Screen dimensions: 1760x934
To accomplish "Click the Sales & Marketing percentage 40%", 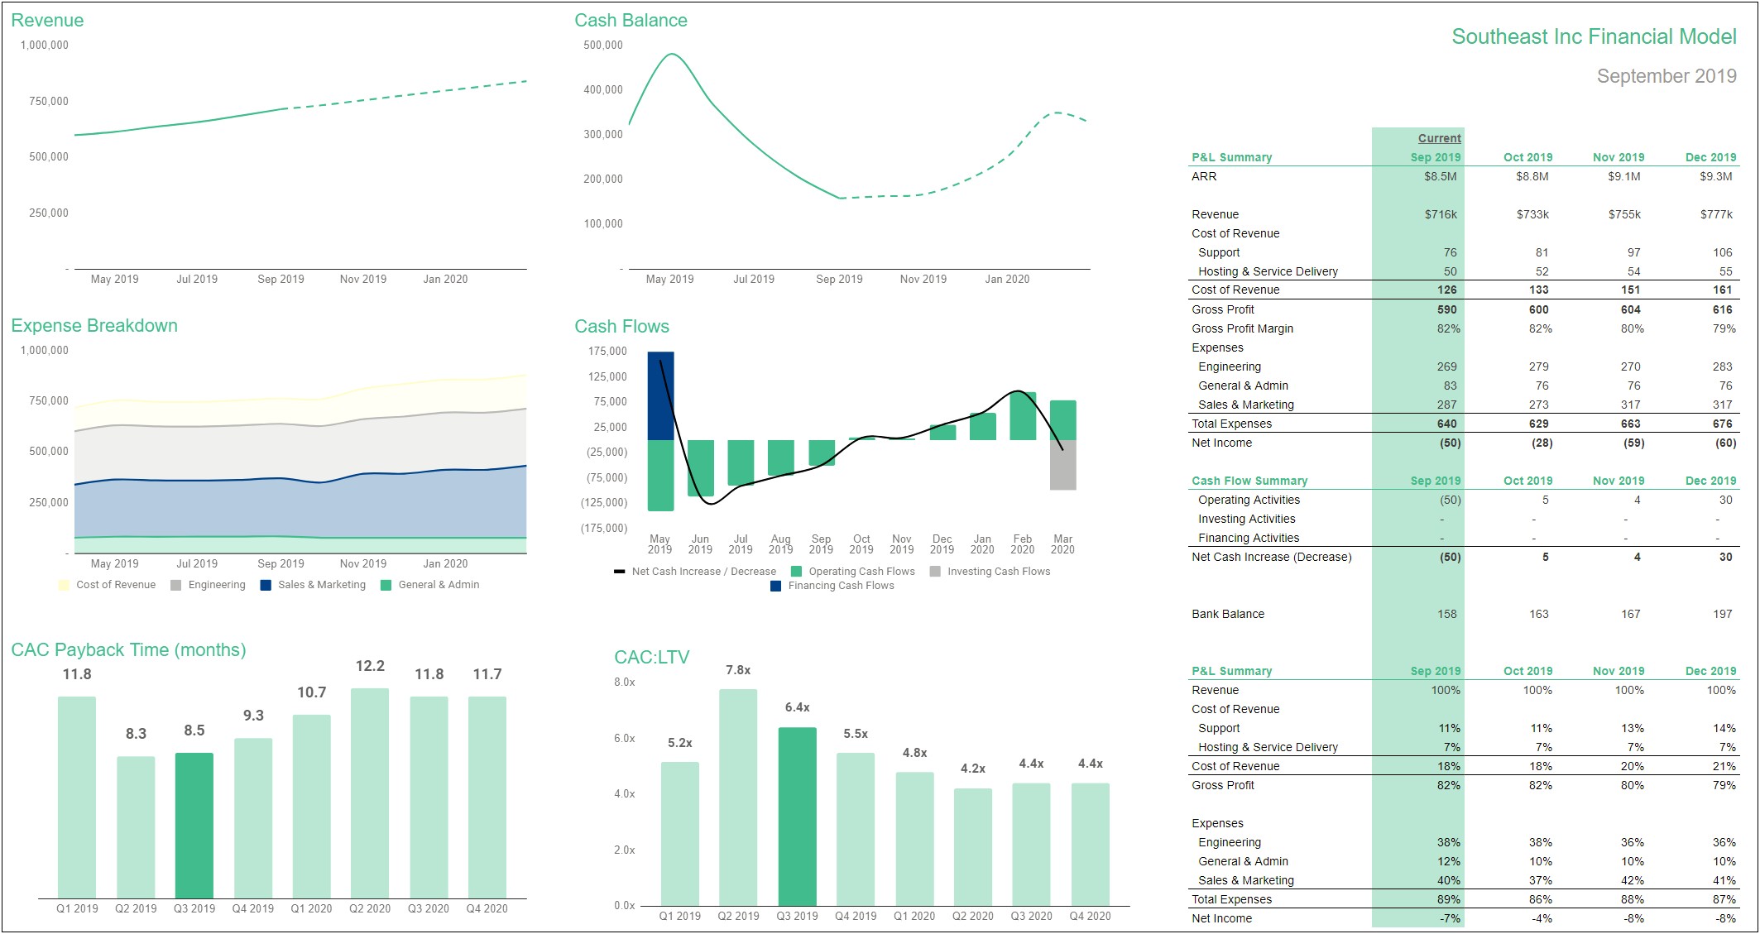I will point(1448,880).
